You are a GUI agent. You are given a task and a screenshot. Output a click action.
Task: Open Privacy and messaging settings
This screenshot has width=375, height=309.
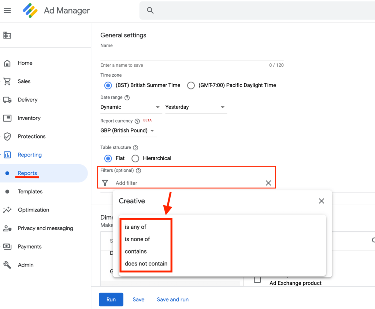point(45,228)
